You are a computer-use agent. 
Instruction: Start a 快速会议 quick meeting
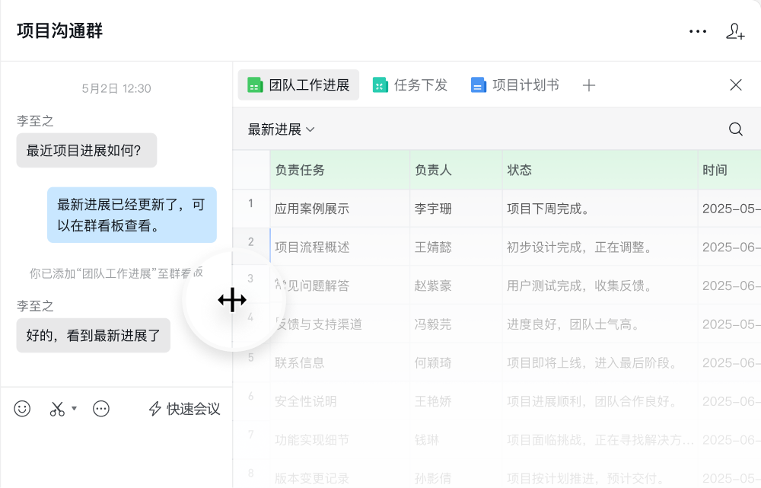(184, 409)
